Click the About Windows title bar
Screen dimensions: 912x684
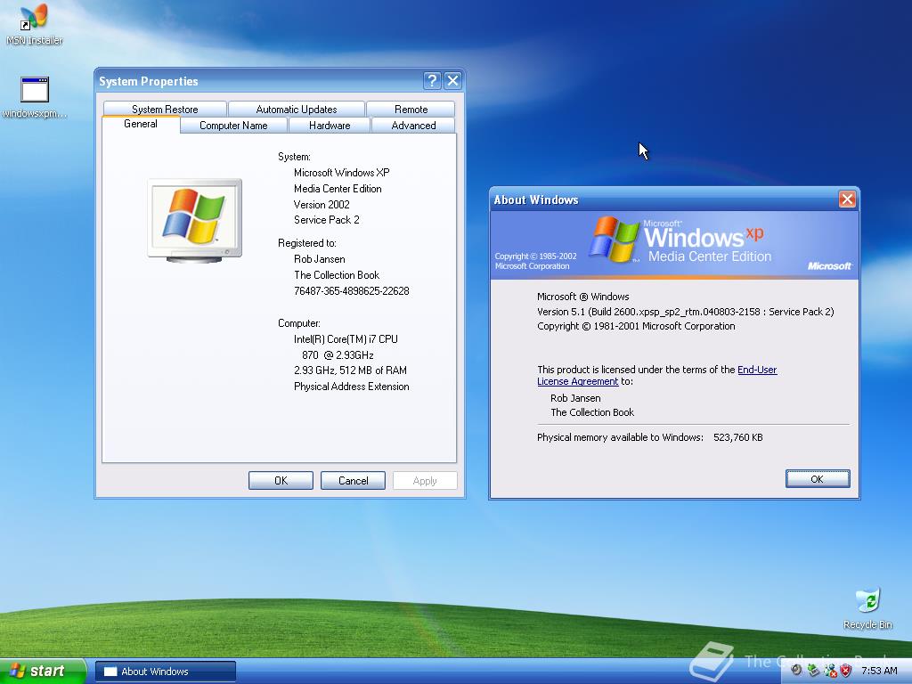664,199
